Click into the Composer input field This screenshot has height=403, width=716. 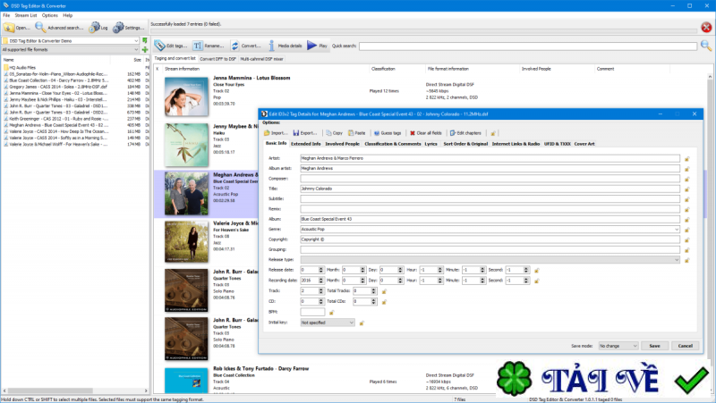click(x=488, y=178)
